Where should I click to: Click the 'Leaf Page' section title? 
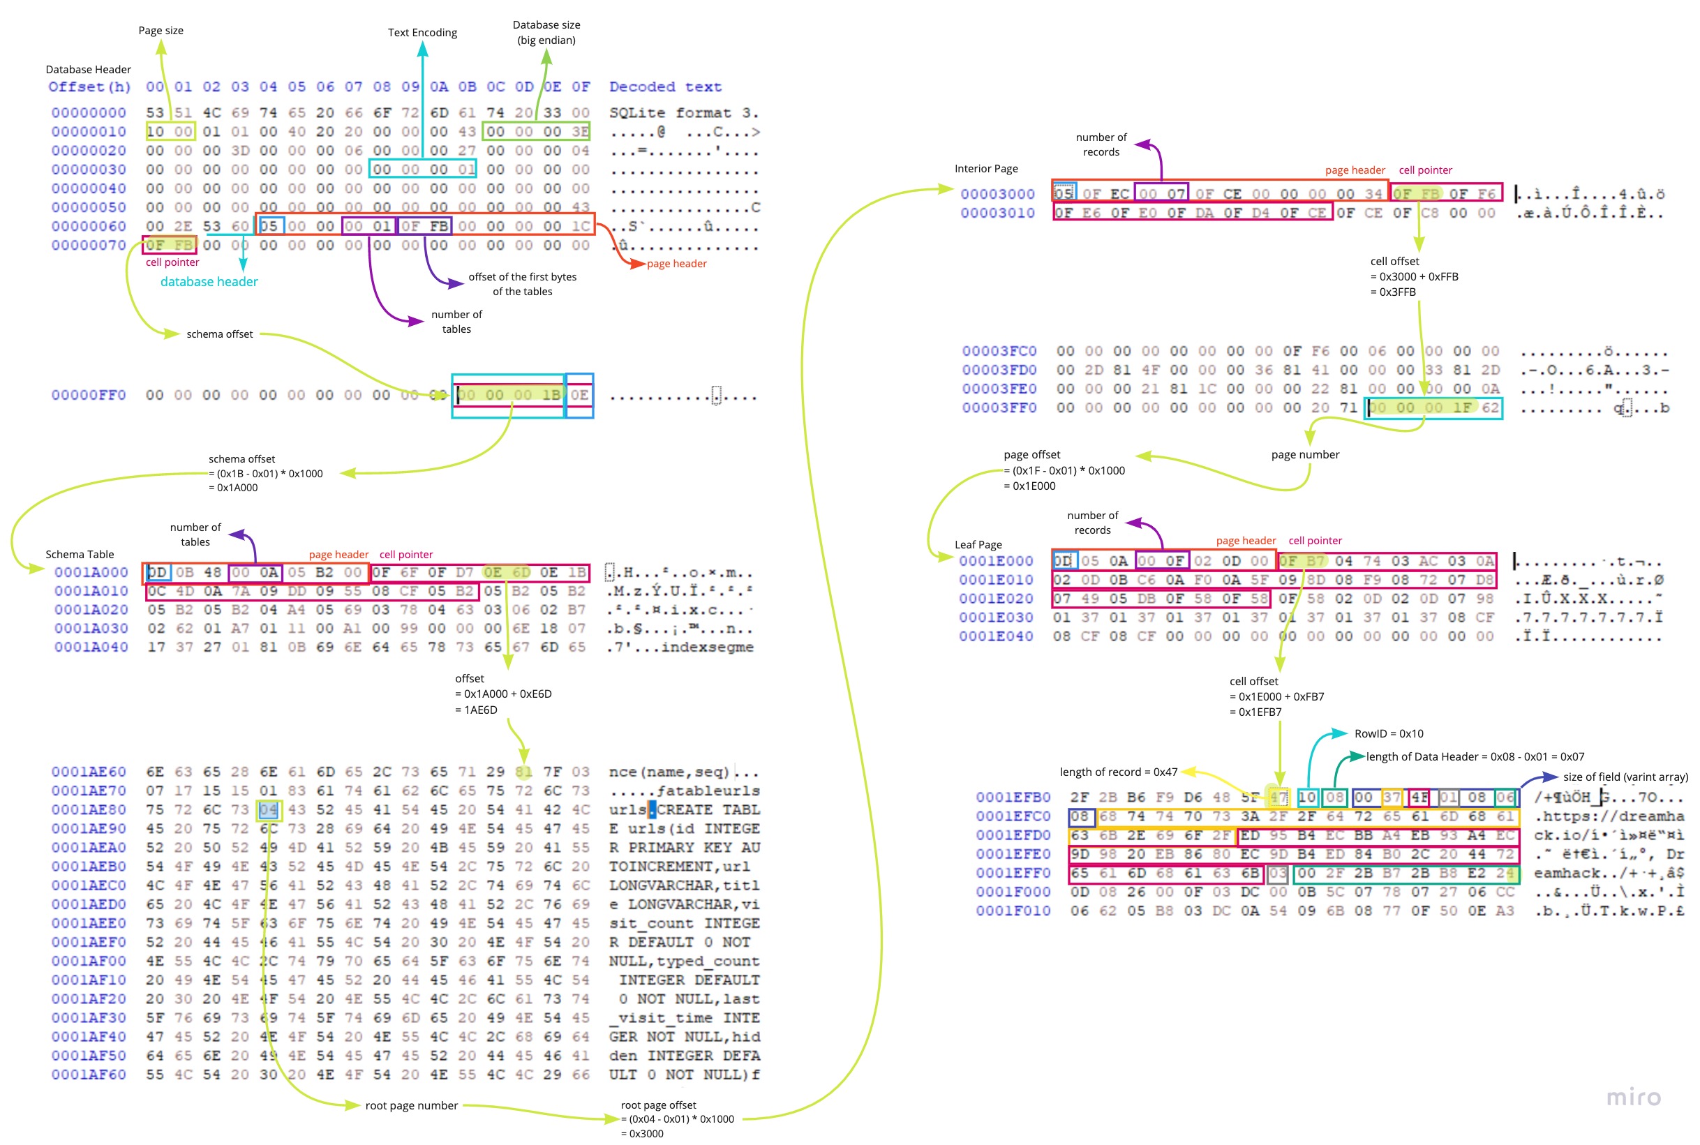point(978,545)
